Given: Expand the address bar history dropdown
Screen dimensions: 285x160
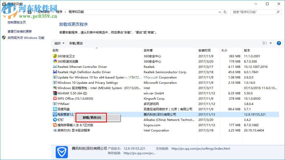Looking at the screenshot, I should coord(220,12).
